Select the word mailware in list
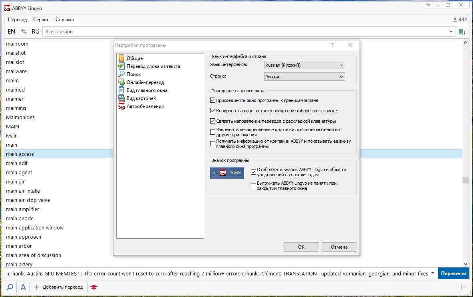The image size is (473, 297). [x=16, y=71]
